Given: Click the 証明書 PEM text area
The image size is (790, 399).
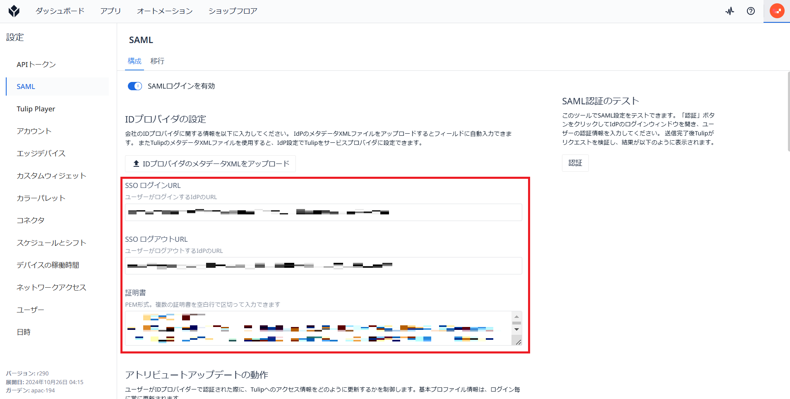Looking at the screenshot, I should pyautogui.click(x=319, y=328).
